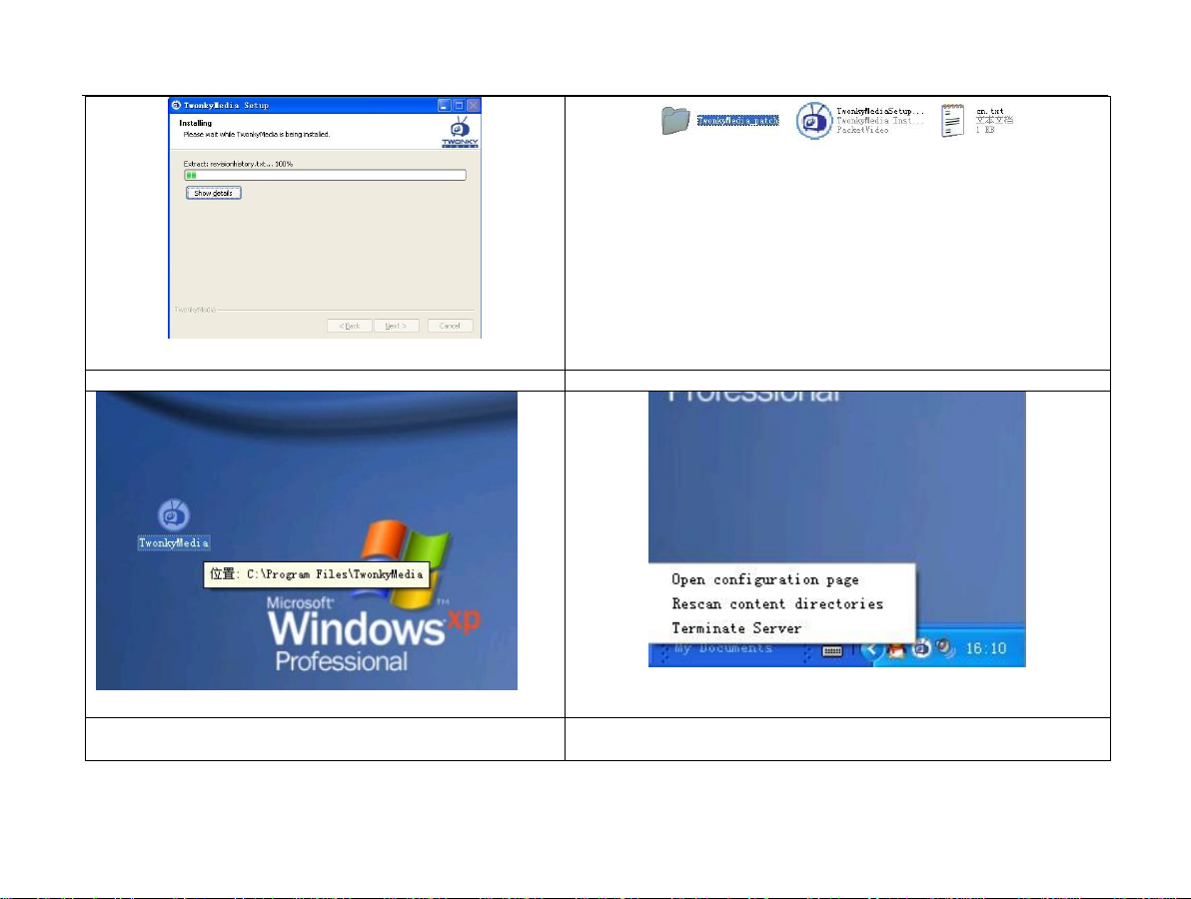Select the TwonkyMedia_patch folder icon
Viewport: 1191px width, 899px height.
point(674,120)
